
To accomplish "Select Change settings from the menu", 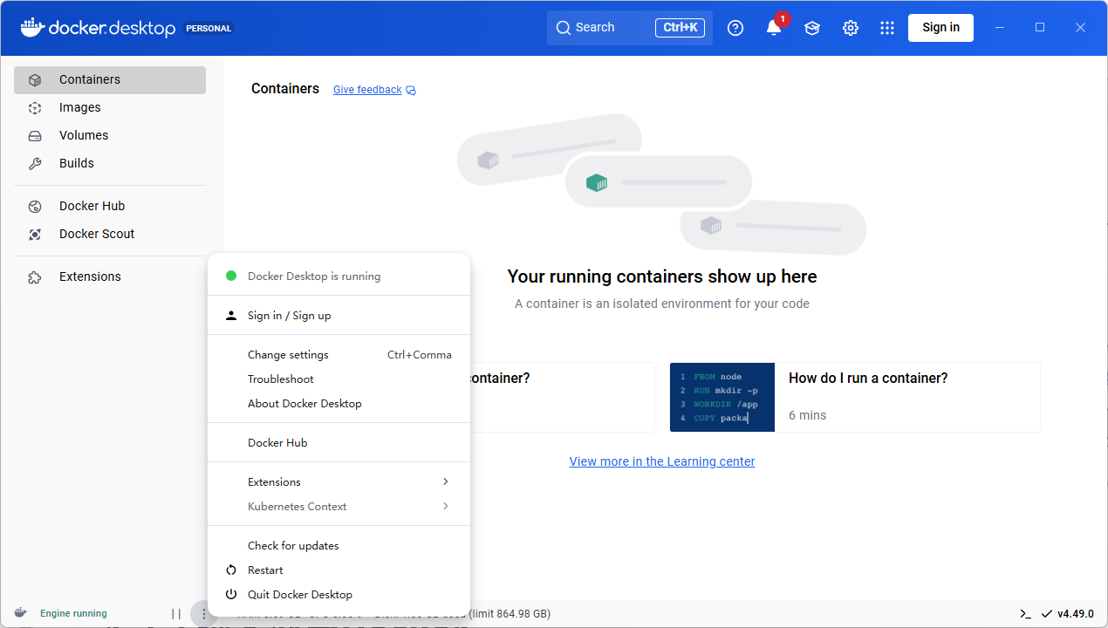I will click(x=339, y=355).
